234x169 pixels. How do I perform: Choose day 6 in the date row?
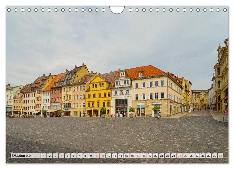coord(73,156)
